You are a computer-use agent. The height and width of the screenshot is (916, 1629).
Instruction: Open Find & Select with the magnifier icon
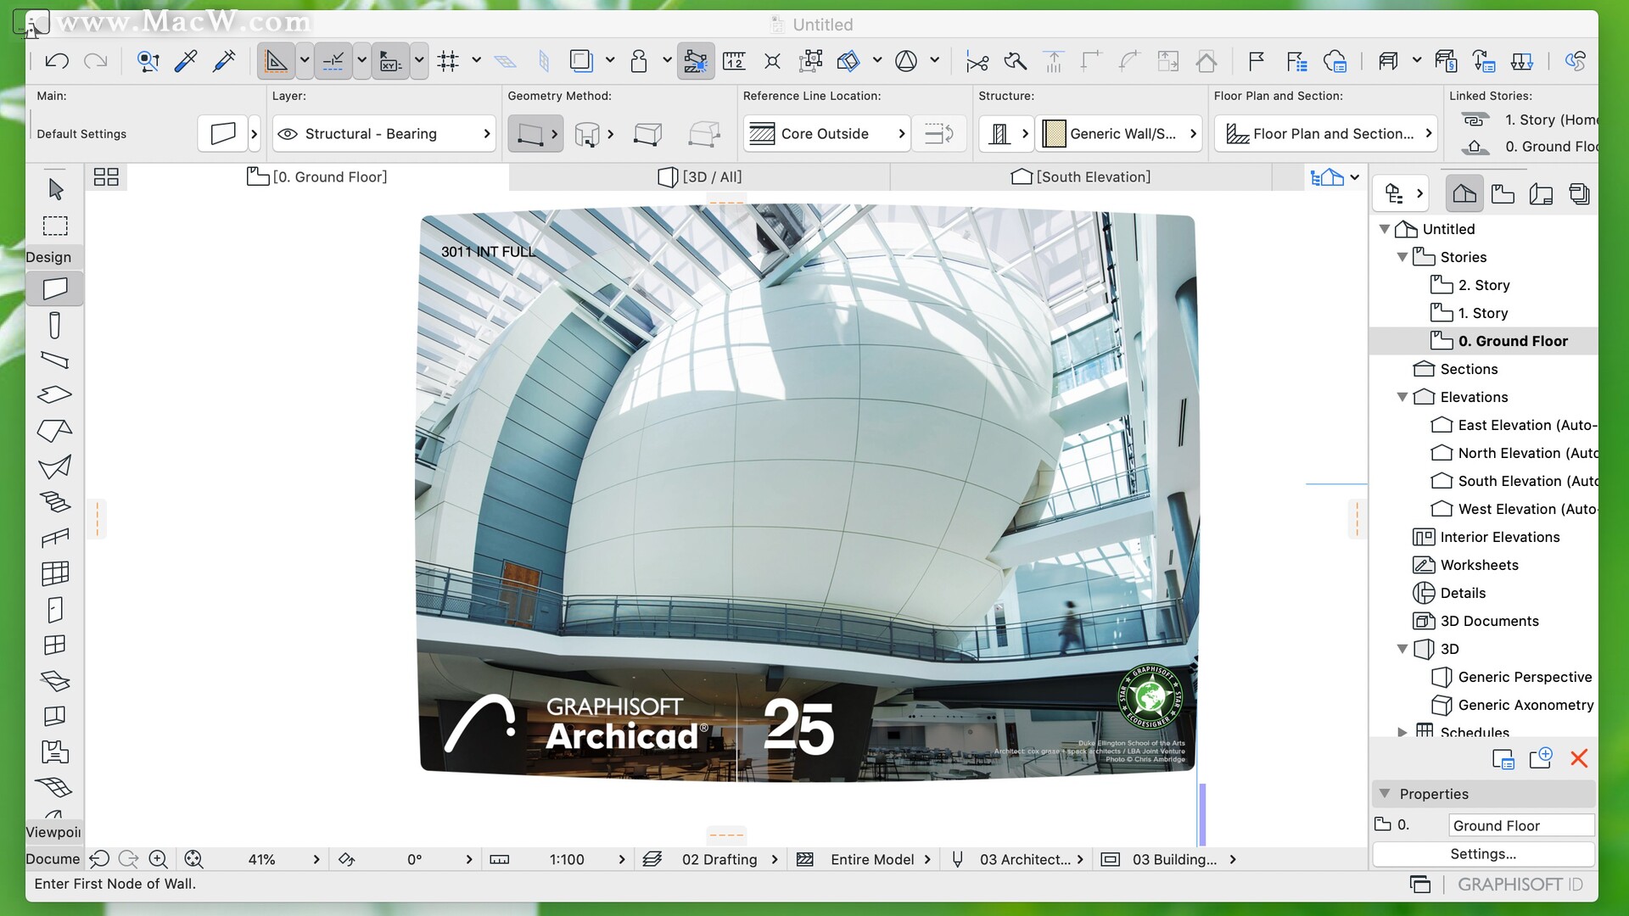point(148,60)
